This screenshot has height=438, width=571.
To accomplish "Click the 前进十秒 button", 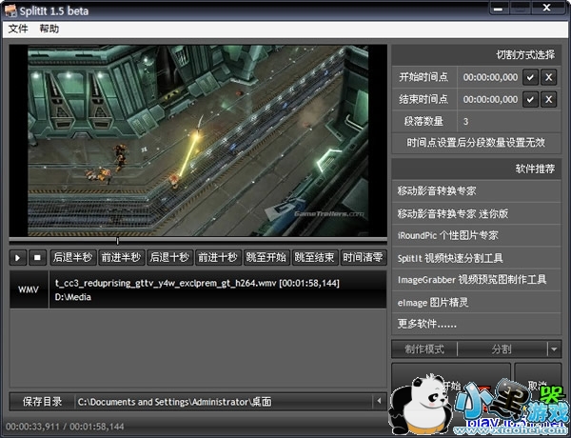I will tap(218, 258).
